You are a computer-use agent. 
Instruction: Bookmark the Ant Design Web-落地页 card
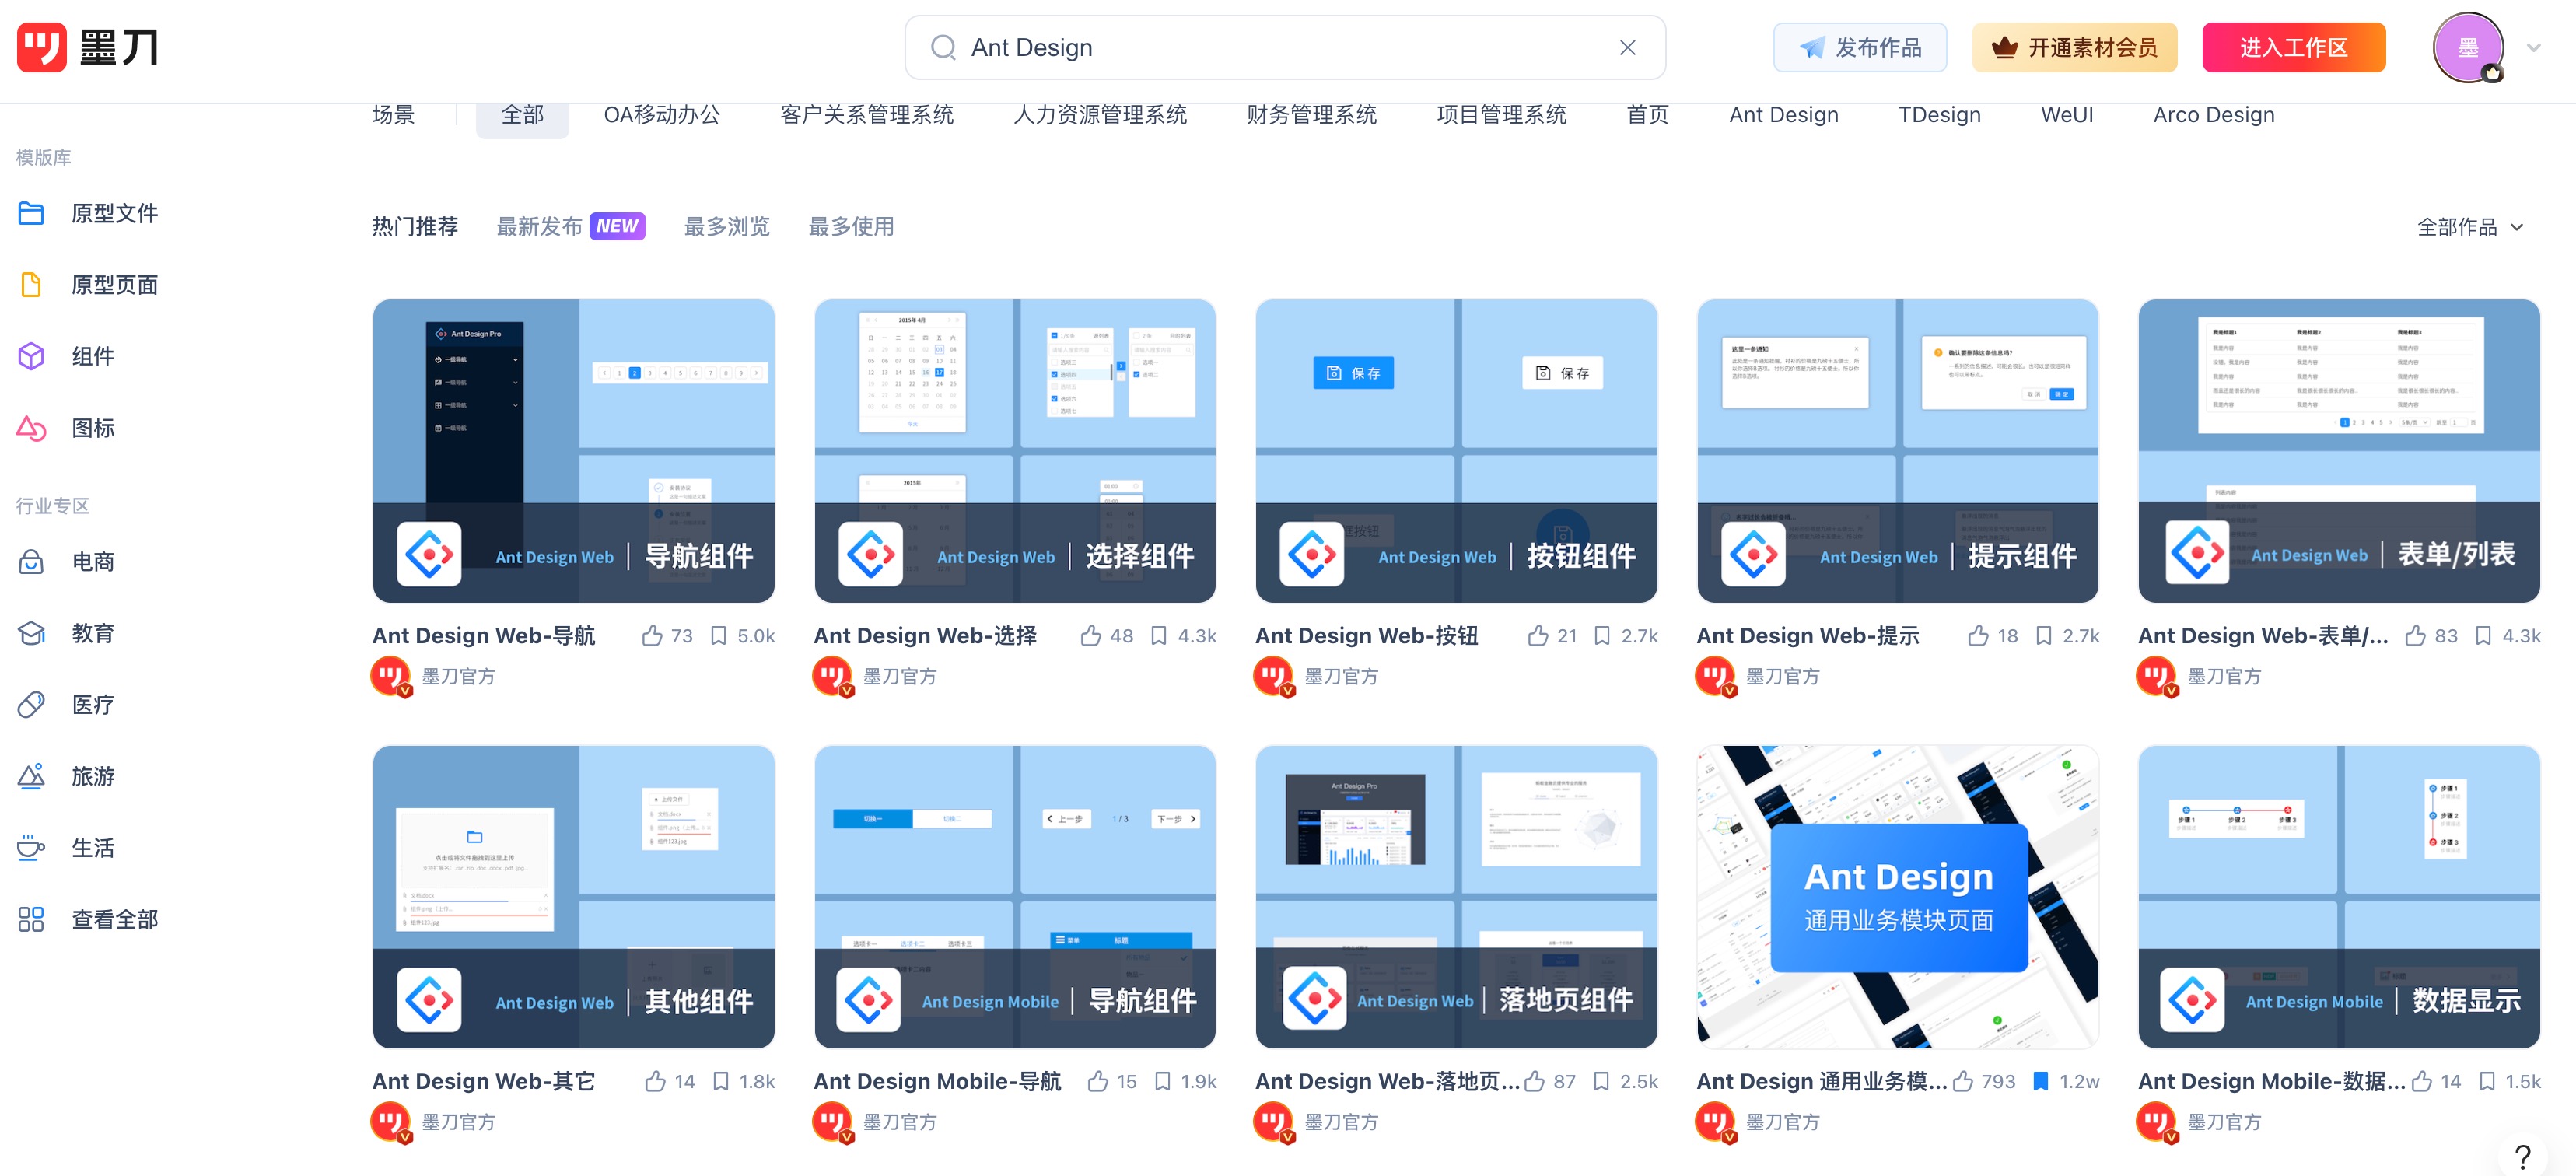(x=1601, y=1082)
